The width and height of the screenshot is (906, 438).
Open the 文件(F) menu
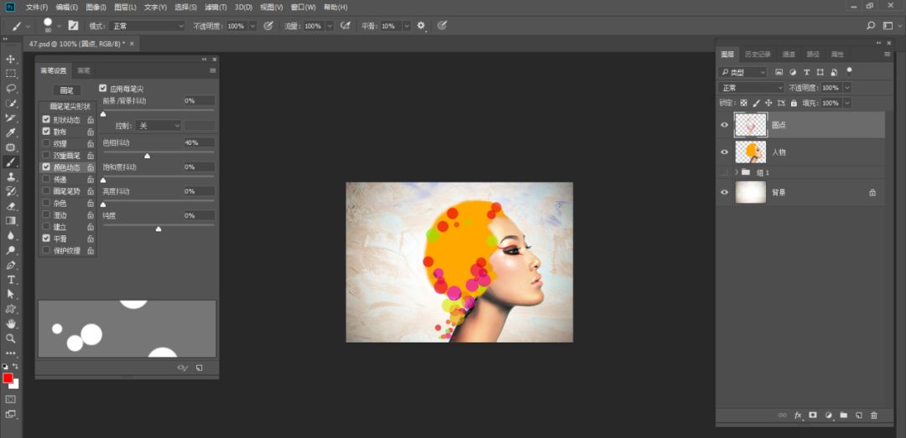pyautogui.click(x=36, y=8)
